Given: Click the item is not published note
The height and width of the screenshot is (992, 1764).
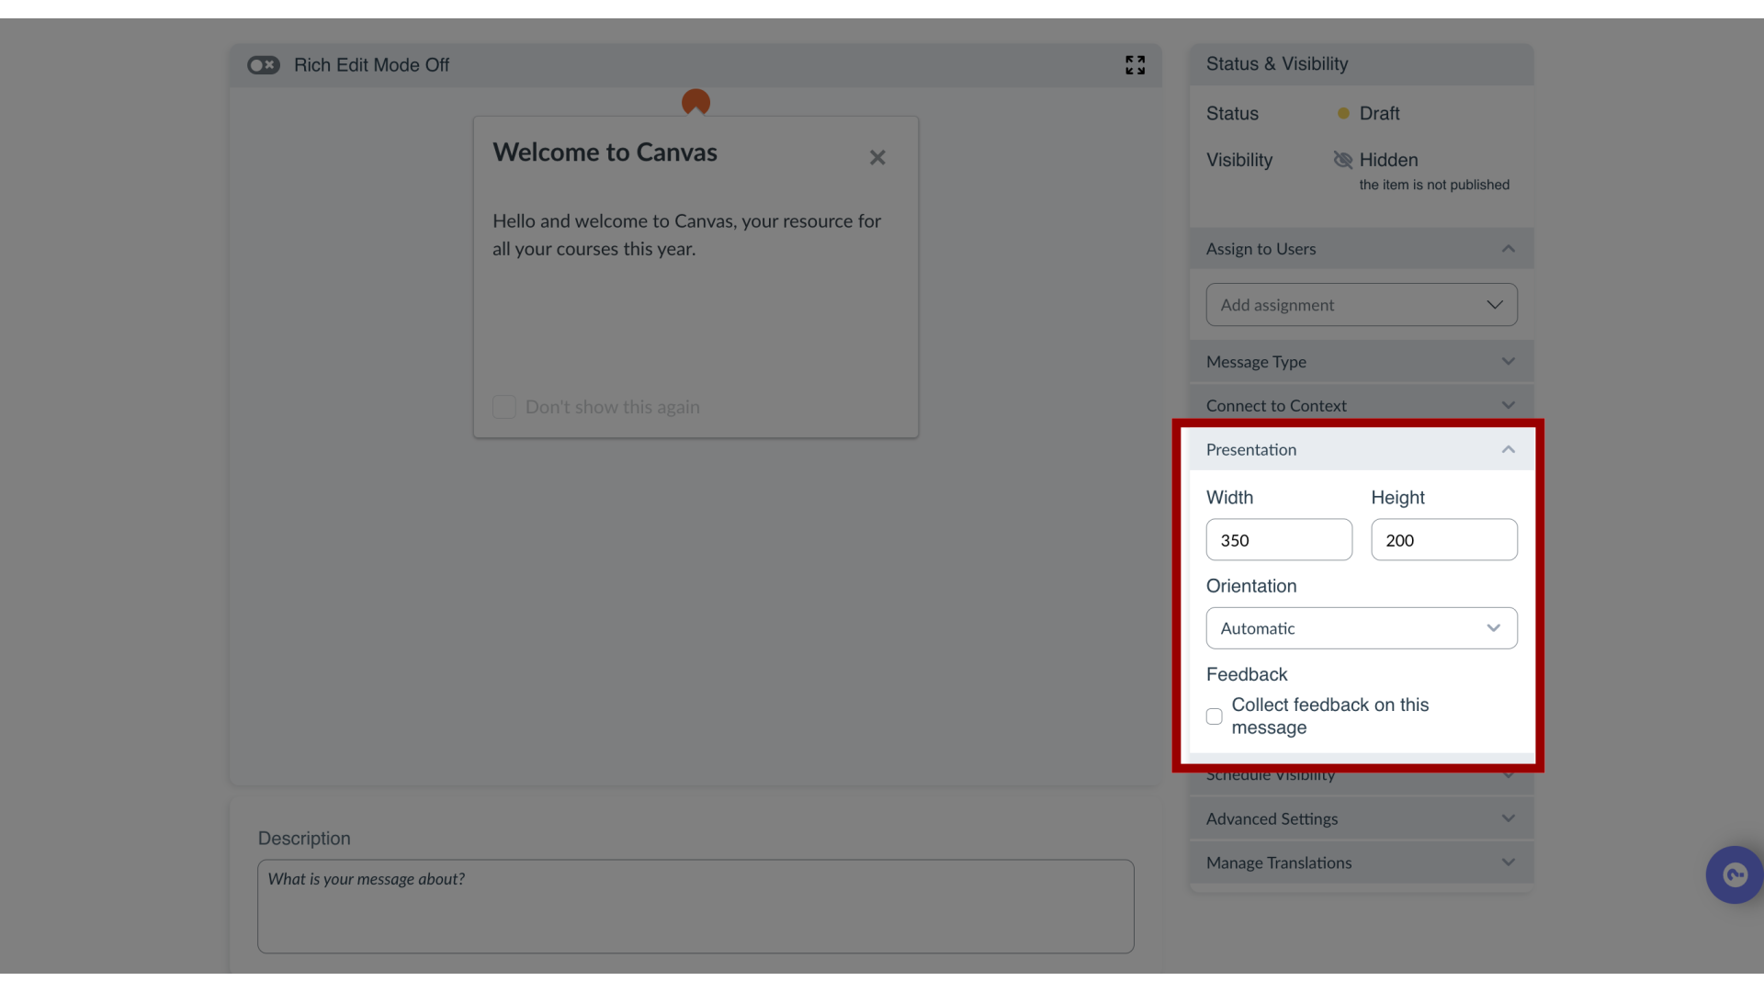Looking at the screenshot, I should 1434,185.
